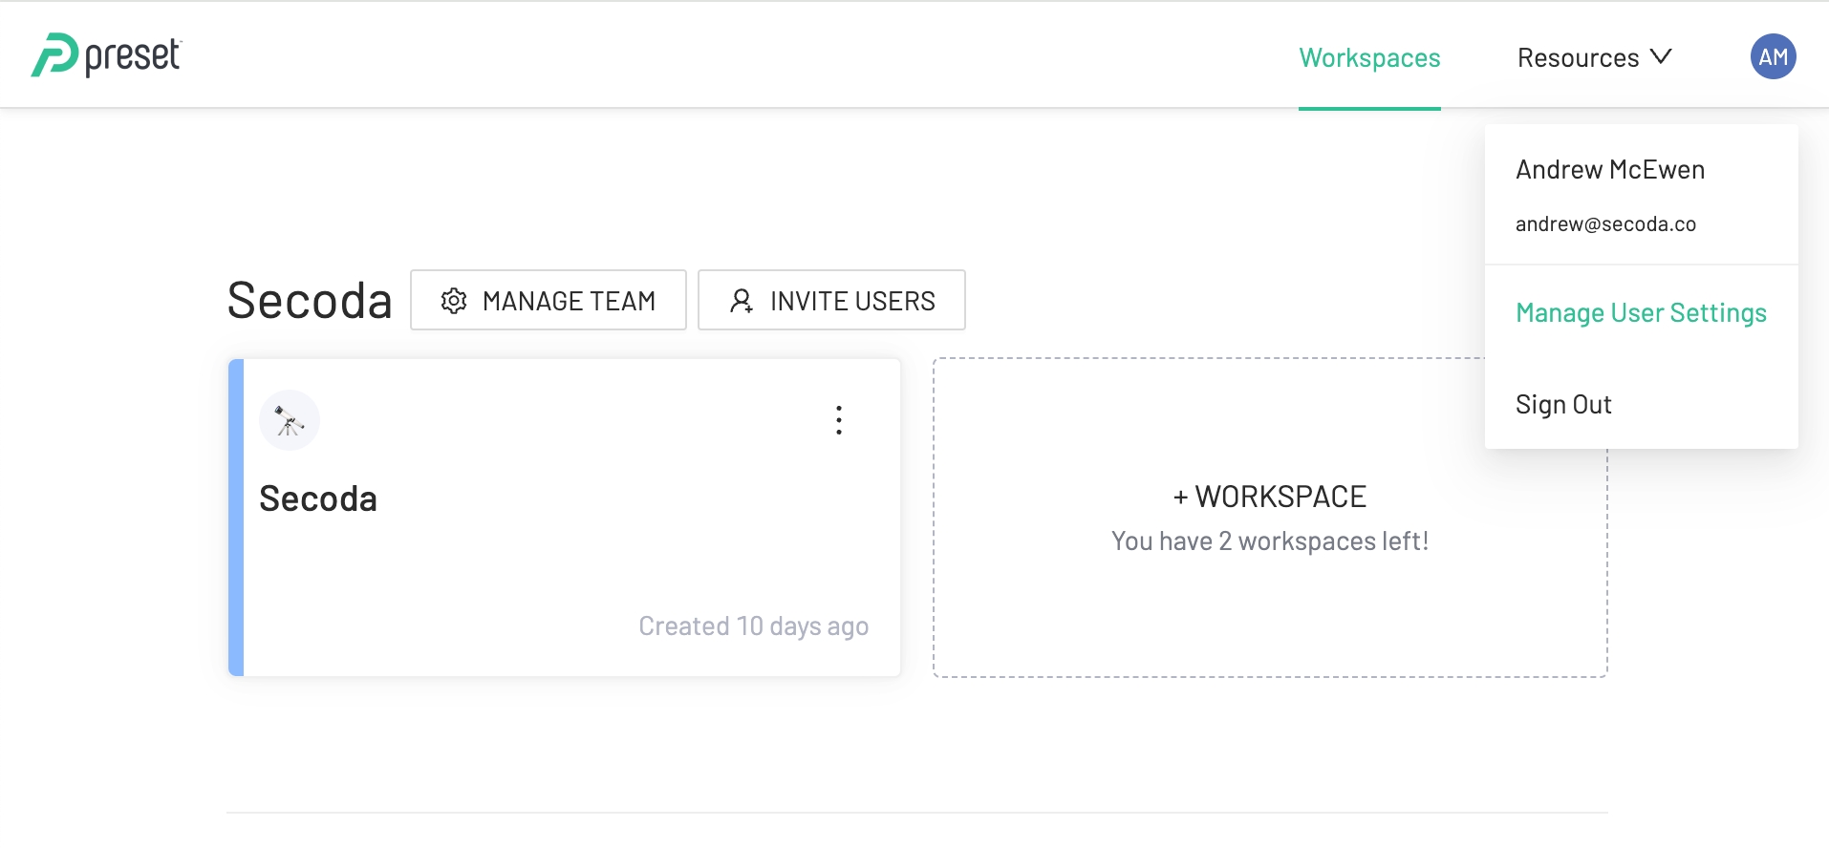
Task: Click the telescope icon on Secoda card
Action: point(289,420)
